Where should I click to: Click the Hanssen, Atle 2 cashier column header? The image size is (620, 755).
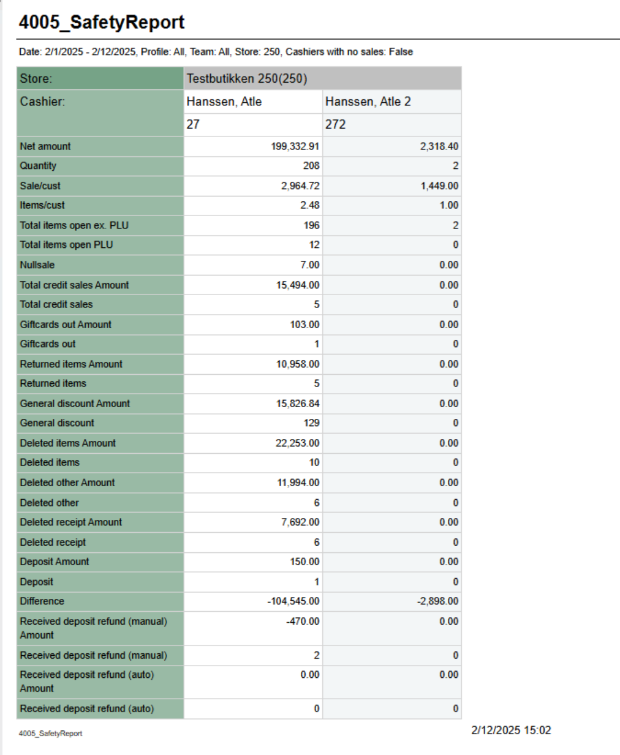(x=368, y=102)
